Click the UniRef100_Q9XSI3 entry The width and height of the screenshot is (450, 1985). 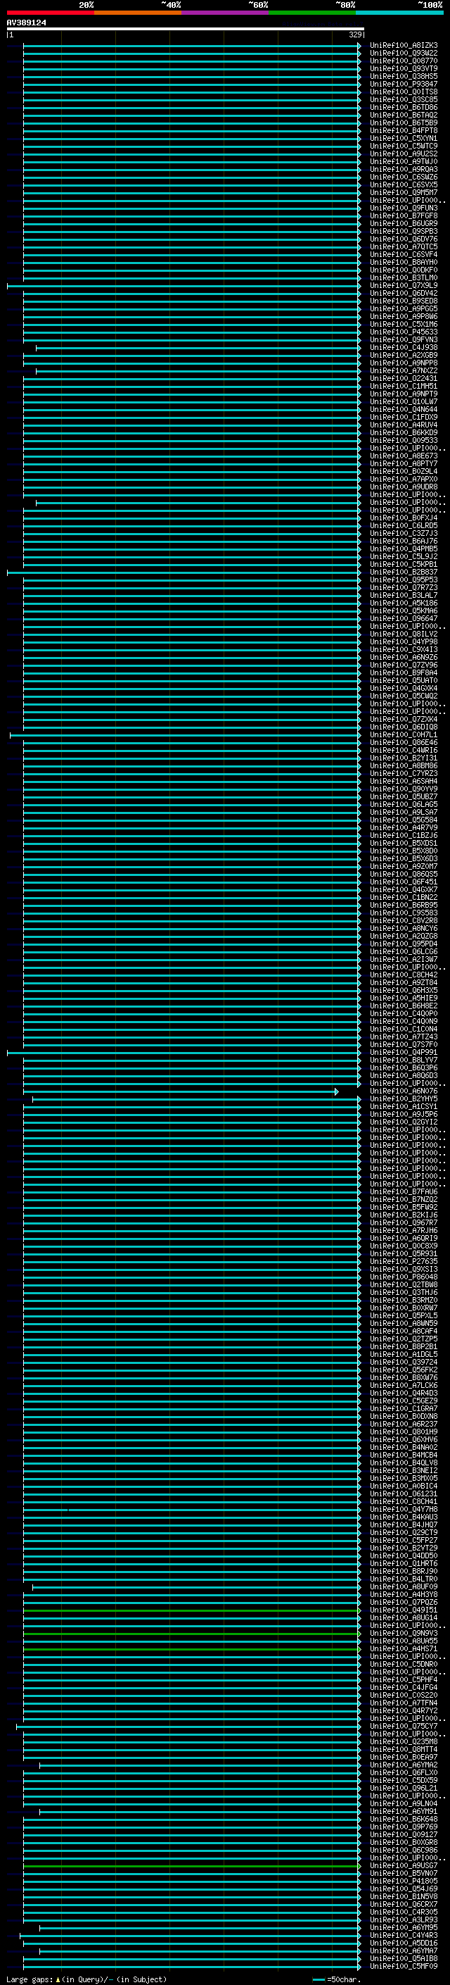[x=403, y=1269]
